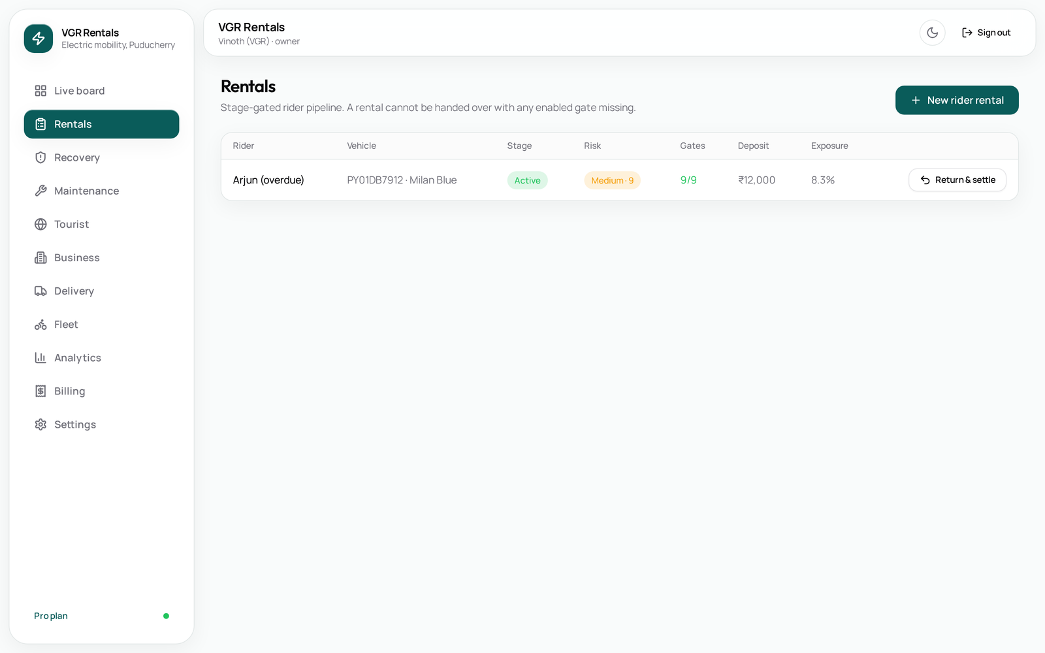Open the Rentals sidebar tab

(101, 124)
